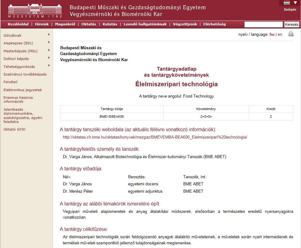Open the Leendő hallgatóinknak menu item
Viewport: 301px width, 248px height.
(x=145, y=24)
